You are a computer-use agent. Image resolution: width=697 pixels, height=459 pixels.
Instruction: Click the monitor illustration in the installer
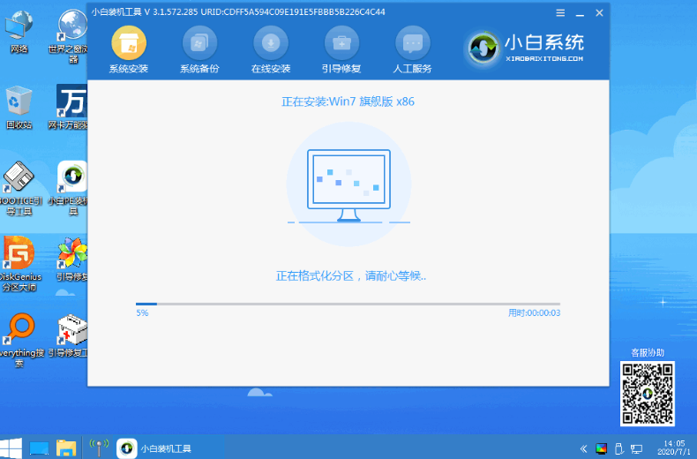click(349, 185)
